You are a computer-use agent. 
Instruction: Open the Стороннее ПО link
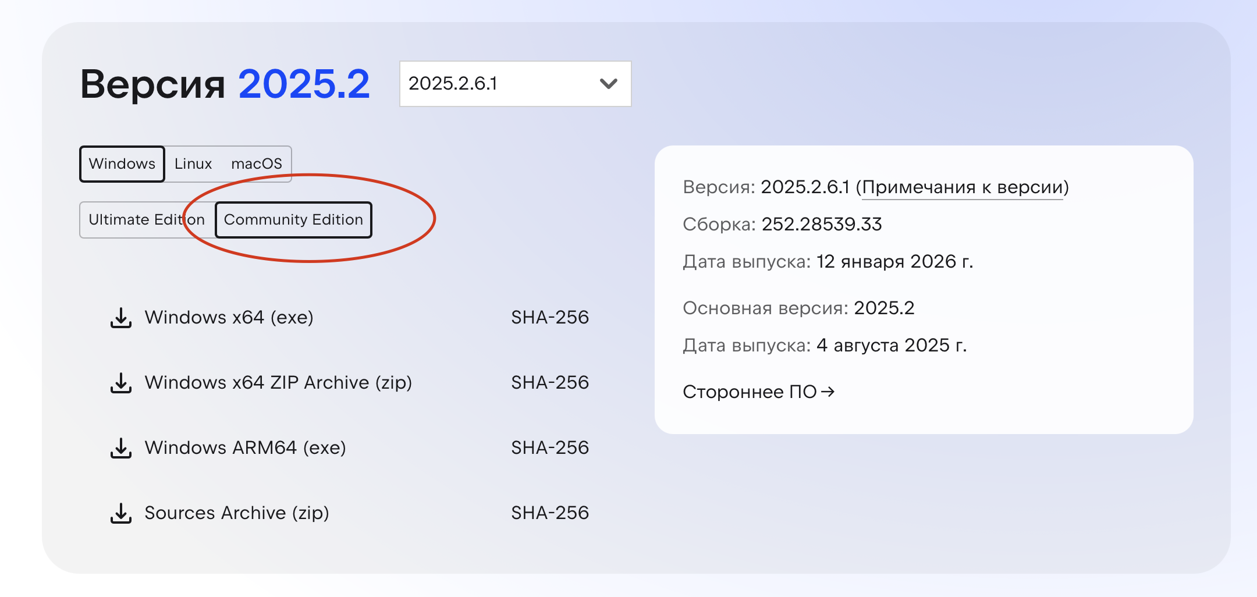click(x=750, y=392)
